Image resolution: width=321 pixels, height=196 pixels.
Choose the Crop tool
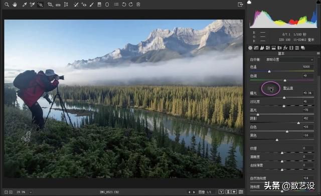pyautogui.click(x=50, y=4)
